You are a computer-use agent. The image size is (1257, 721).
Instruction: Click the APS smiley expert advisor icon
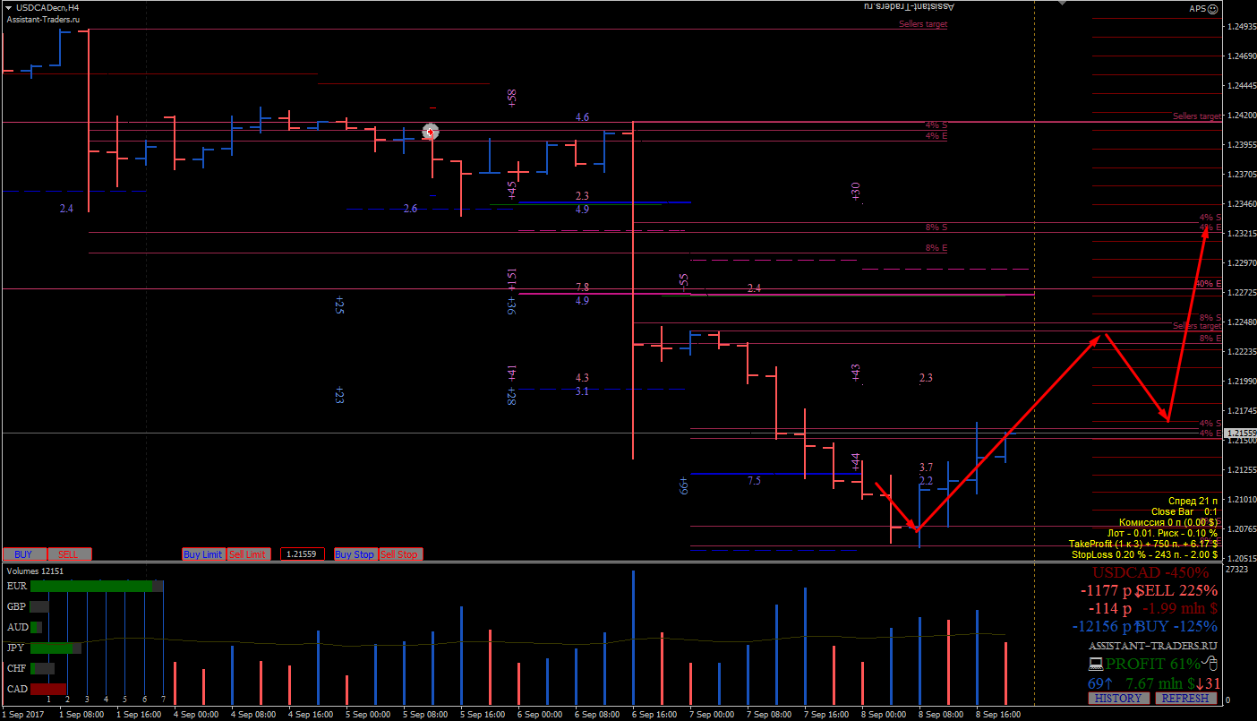1214,8
